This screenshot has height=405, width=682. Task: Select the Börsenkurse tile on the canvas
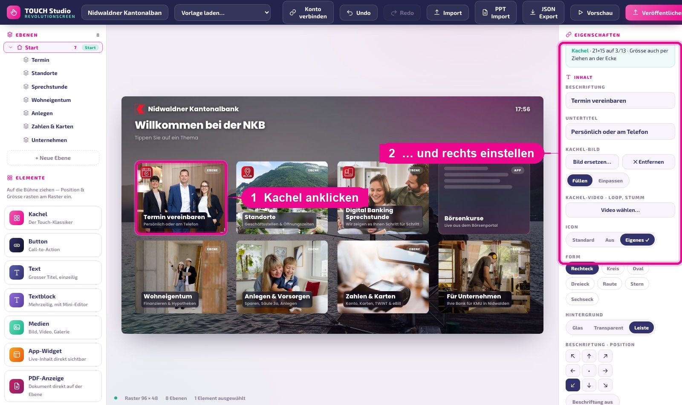[484, 198]
